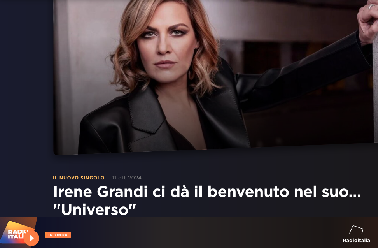Click the "Grandi" word in headline
Image resolution: width=378 pixels, height=248 pixels.
tap(122, 192)
